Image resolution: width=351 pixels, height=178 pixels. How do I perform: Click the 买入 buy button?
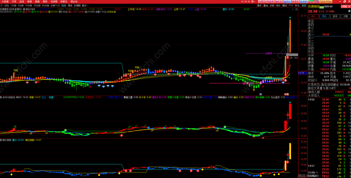314,16
